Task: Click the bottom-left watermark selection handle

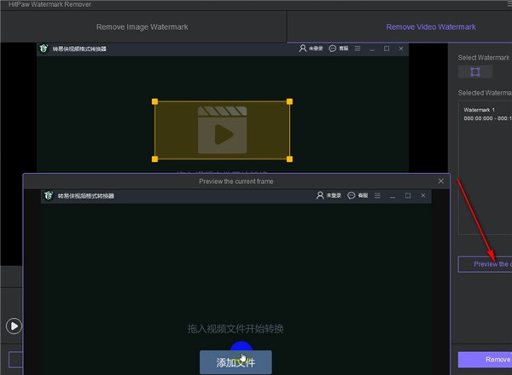Action: [x=155, y=159]
